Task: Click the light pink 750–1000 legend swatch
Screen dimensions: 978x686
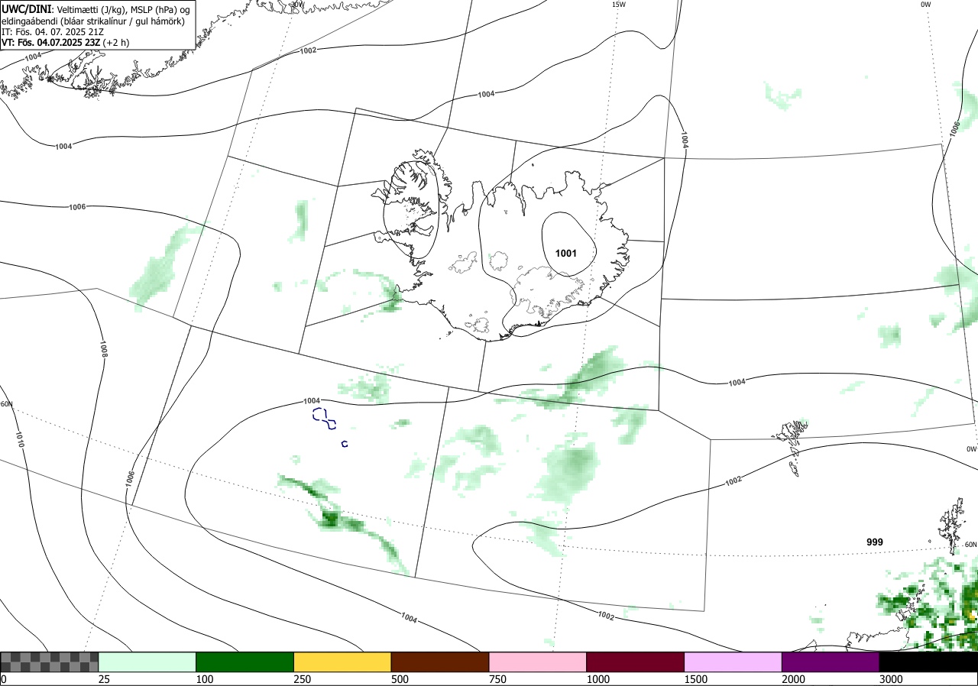Action: pos(538,662)
